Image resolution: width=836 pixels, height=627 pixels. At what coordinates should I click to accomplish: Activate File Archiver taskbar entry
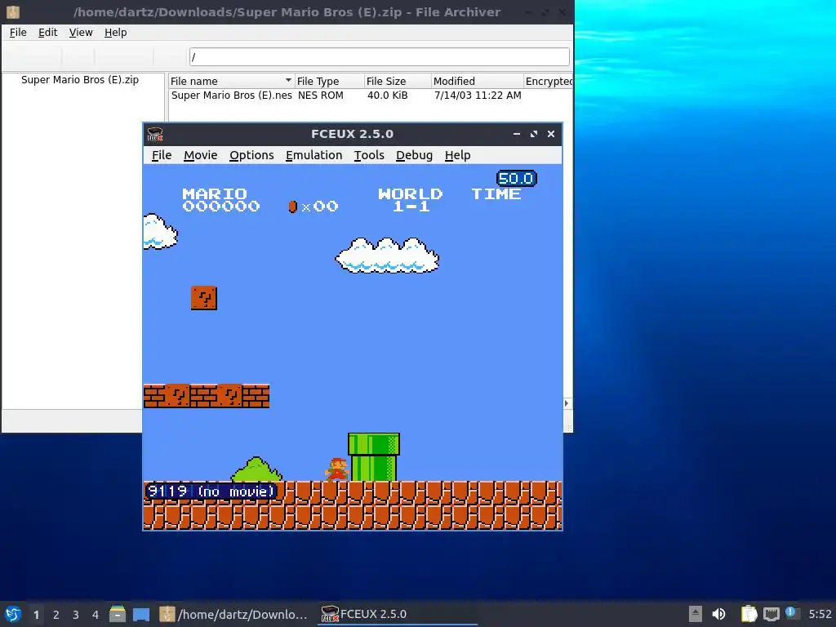(x=233, y=614)
